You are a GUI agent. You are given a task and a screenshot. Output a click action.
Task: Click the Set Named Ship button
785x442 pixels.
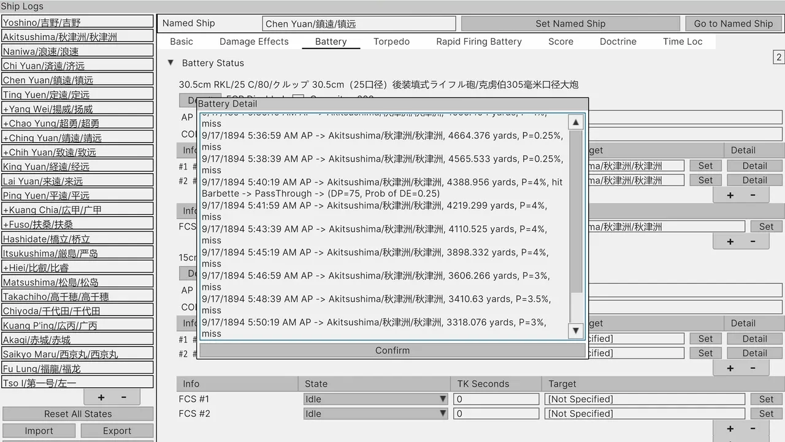coord(570,23)
